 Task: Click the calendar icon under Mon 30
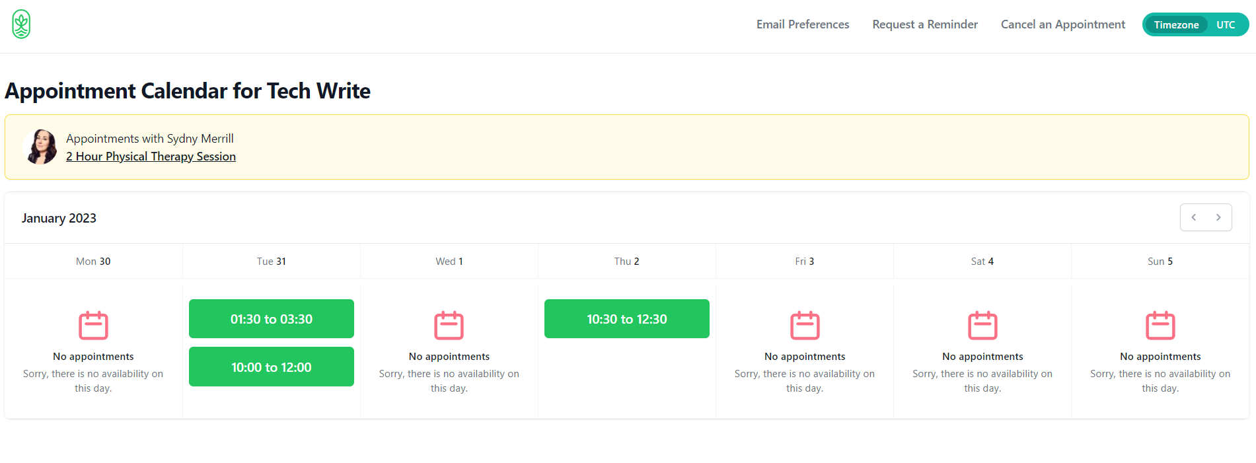[93, 326]
